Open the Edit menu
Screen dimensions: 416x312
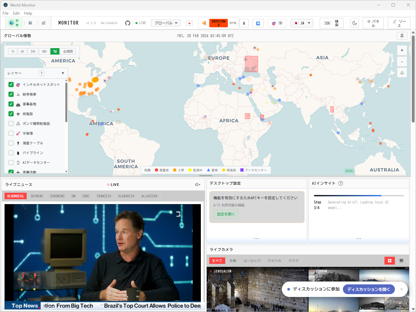coord(16,13)
